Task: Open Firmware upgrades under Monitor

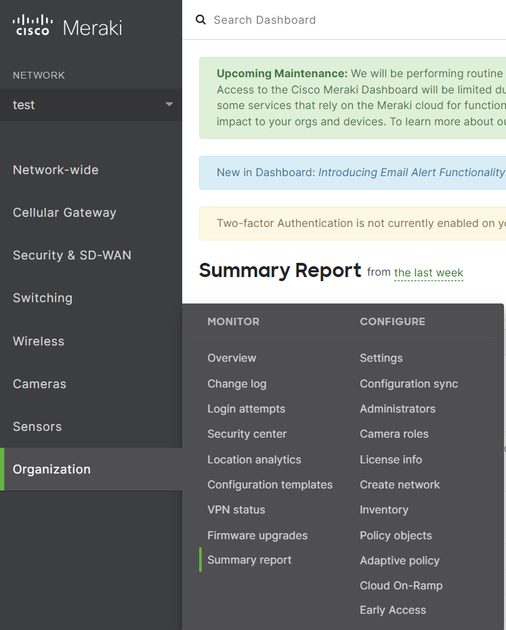Action: (x=257, y=535)
